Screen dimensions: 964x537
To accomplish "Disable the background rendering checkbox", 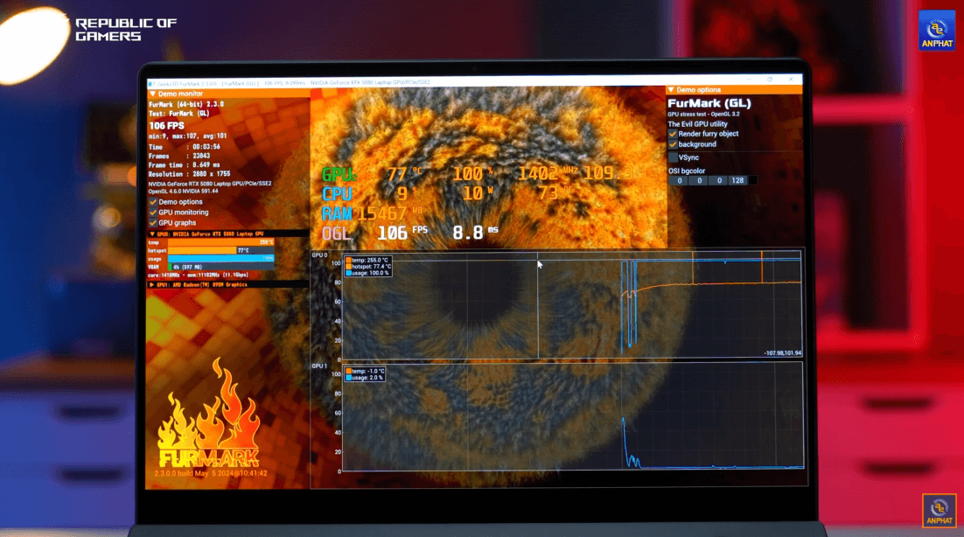I will tap(673, 144).
